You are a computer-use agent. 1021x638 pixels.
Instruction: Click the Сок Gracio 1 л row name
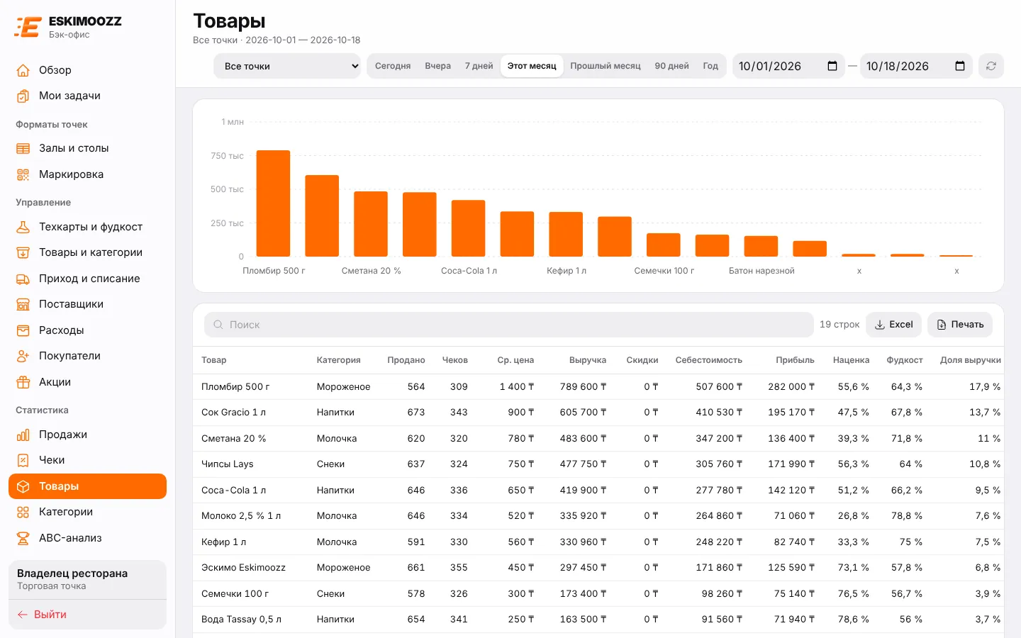point(233,413)
